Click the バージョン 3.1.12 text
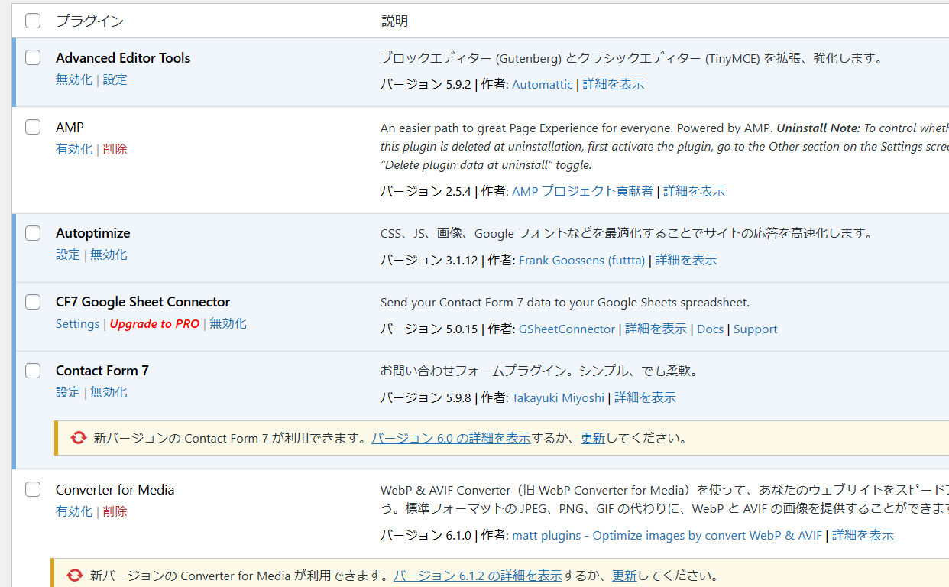 (x=429, y=260)
